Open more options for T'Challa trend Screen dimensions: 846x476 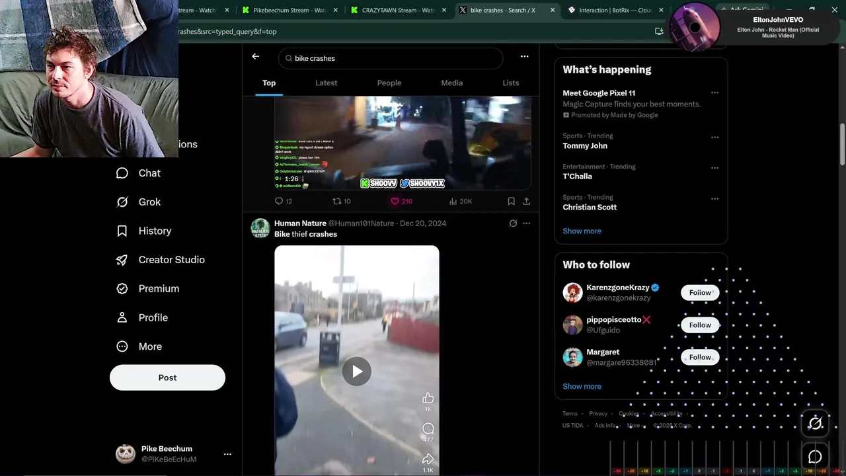tap(714, 168)
